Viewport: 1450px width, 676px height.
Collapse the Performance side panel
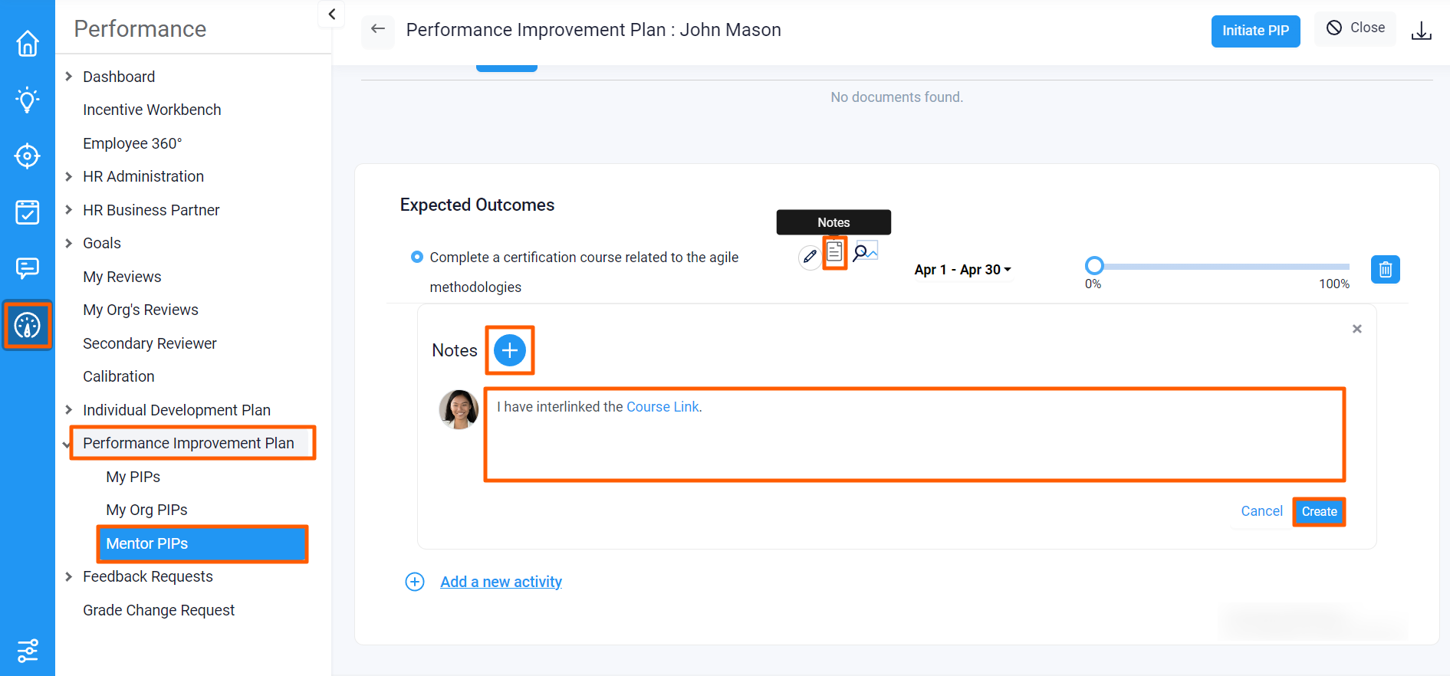point(331,14)
